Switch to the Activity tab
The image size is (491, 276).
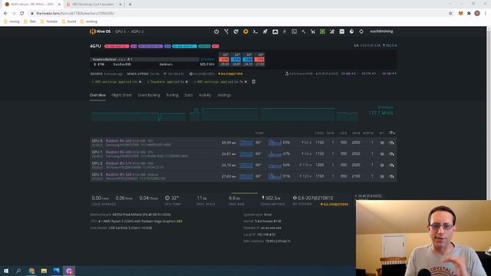tap(205, 95)
